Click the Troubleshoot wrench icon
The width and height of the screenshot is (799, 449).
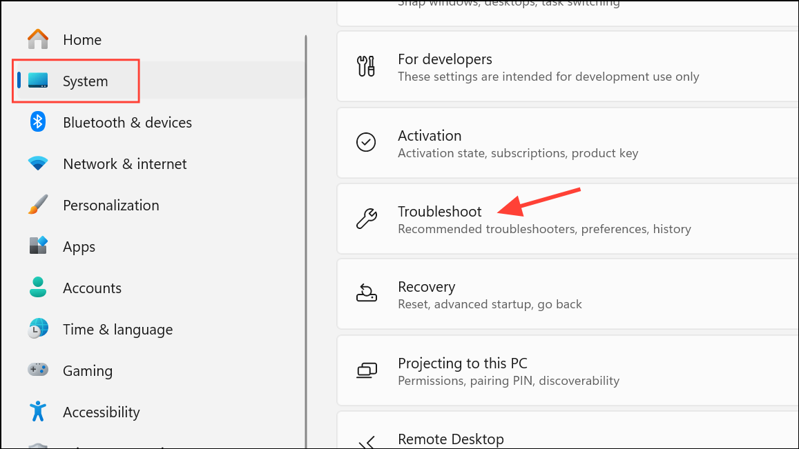point(366,219)
